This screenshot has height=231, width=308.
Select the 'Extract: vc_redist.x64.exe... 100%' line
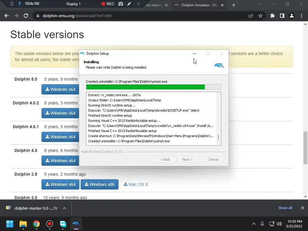click(x=114, y=95)
